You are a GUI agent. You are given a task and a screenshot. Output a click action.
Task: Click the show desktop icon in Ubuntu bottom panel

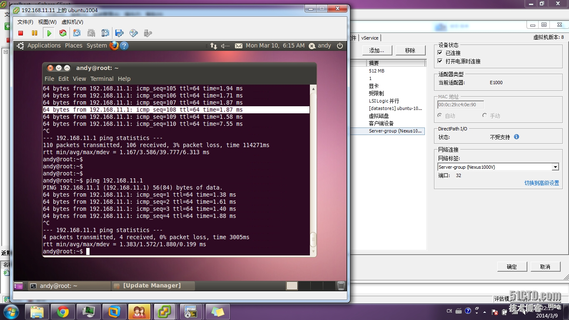pyautogui.click(x=19, y=286)
